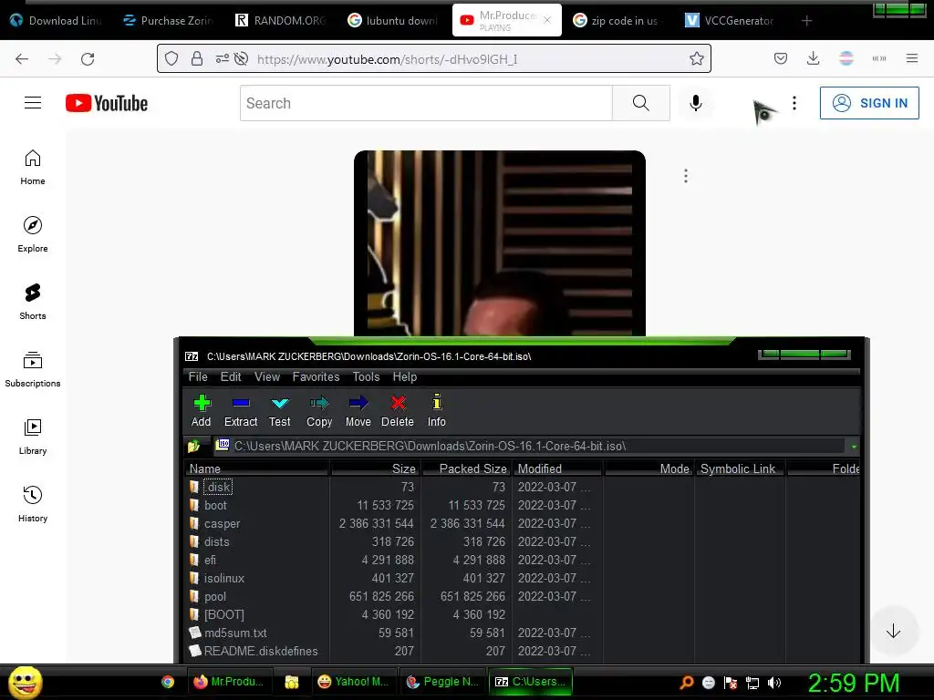Sort by the Symbolic Link column header
The image size is (934, 700).
pos(739,468)
